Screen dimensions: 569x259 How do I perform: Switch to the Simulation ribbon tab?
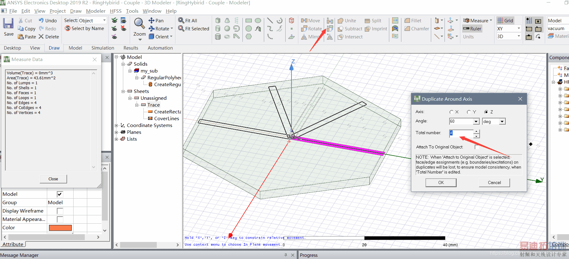coord(103,48)
